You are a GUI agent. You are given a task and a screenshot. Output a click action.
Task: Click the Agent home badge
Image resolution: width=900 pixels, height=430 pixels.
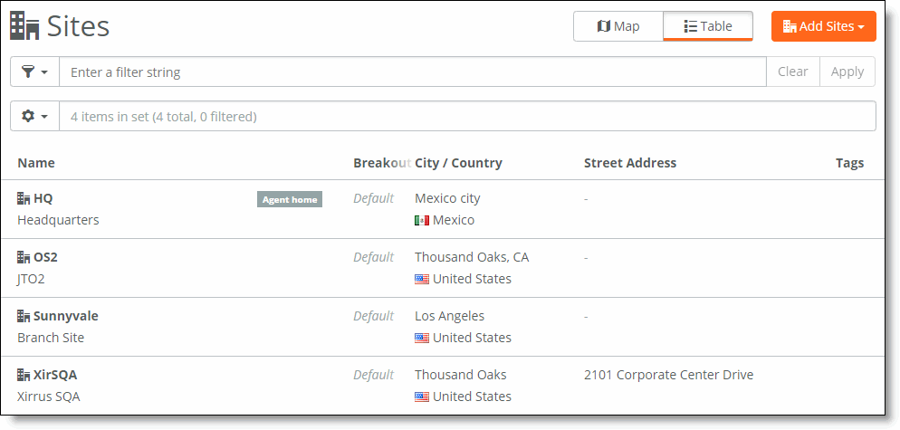(290, 199)
